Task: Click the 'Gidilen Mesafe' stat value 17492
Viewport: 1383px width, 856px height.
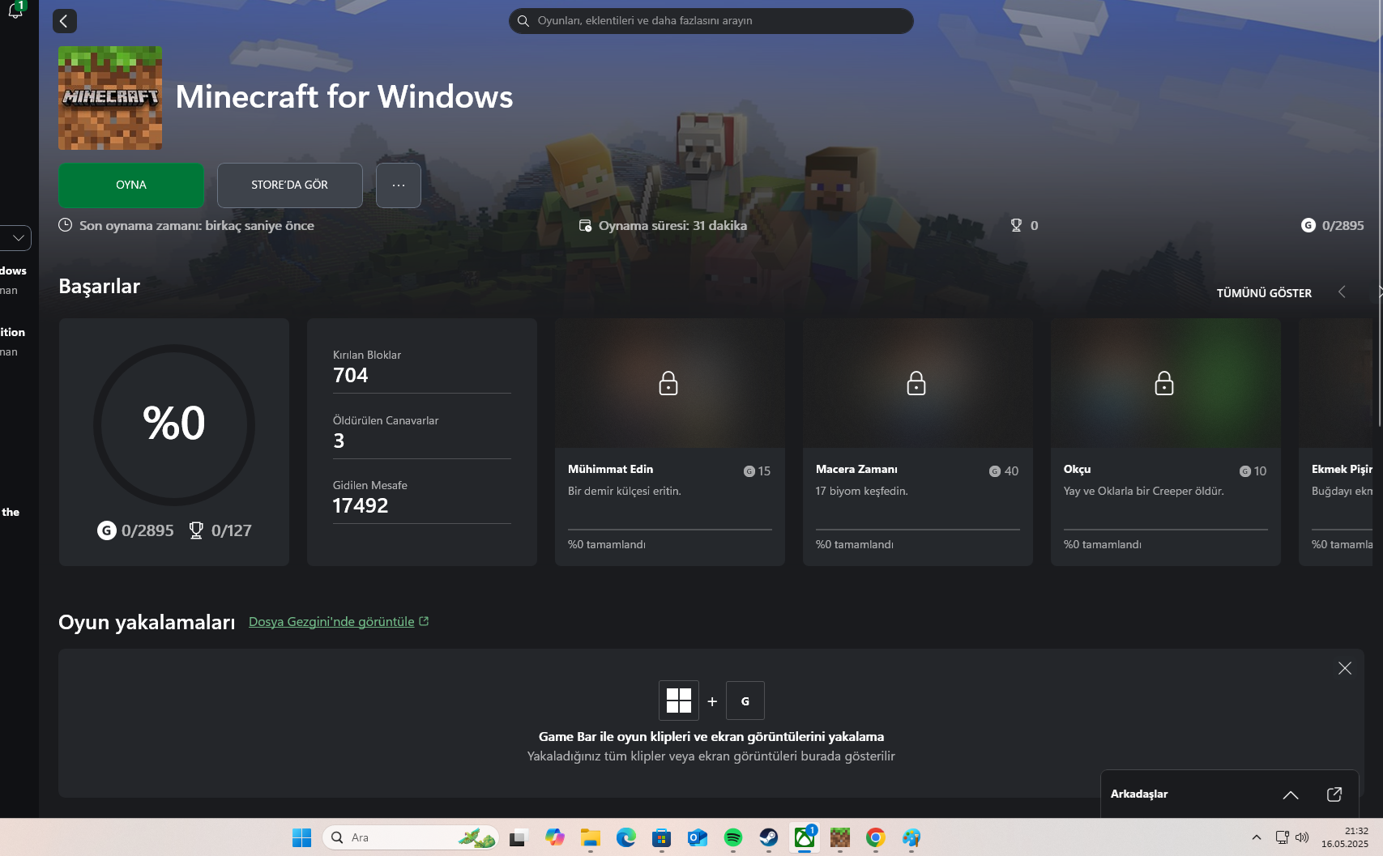Action: pos(361,506)
